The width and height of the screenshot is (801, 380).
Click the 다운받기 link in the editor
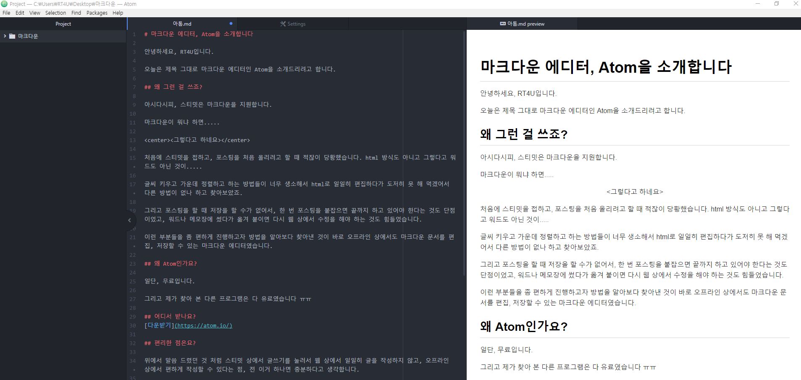click(x=160, y=325)
